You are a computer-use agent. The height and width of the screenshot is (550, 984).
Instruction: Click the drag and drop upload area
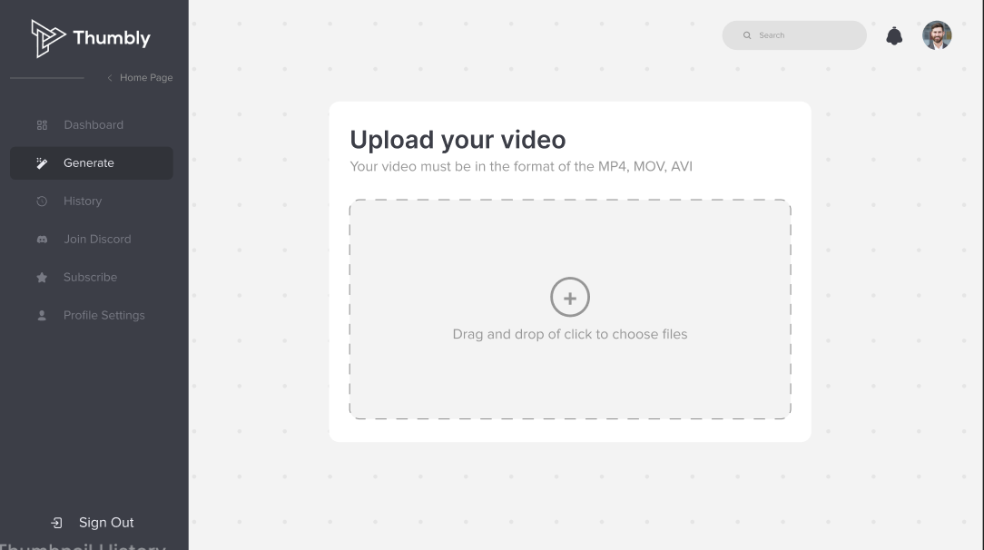[x=570, y=309]
